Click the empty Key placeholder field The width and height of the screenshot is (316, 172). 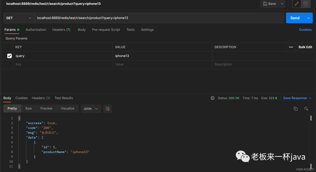pyautogui.click(x=63, y=64)
